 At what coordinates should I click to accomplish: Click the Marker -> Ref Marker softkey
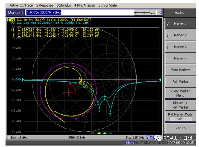180,105
